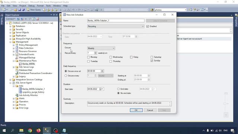Click the Disconnect icon in Object Explorer toolbar
This screenshot has height=134, width=238.
[22, 19]
